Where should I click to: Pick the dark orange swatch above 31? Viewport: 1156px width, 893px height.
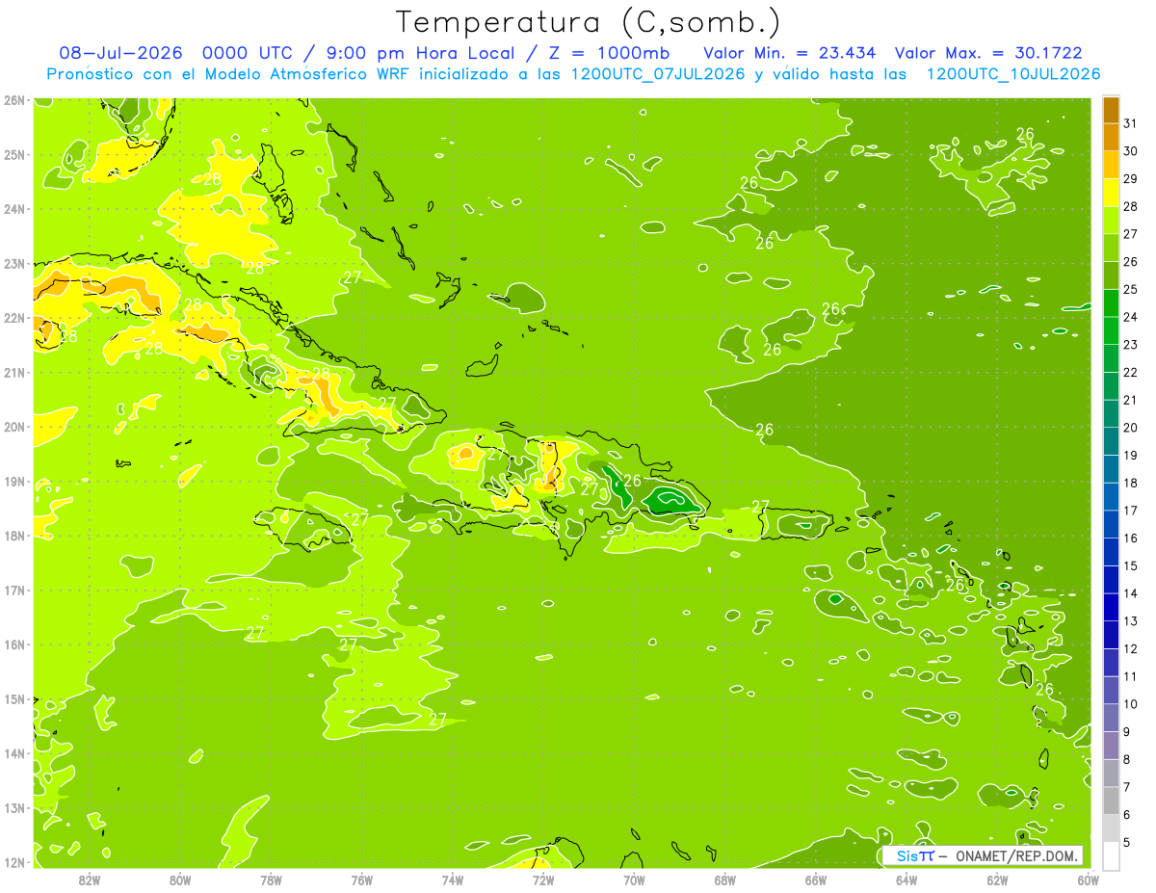pos(1111,109)
